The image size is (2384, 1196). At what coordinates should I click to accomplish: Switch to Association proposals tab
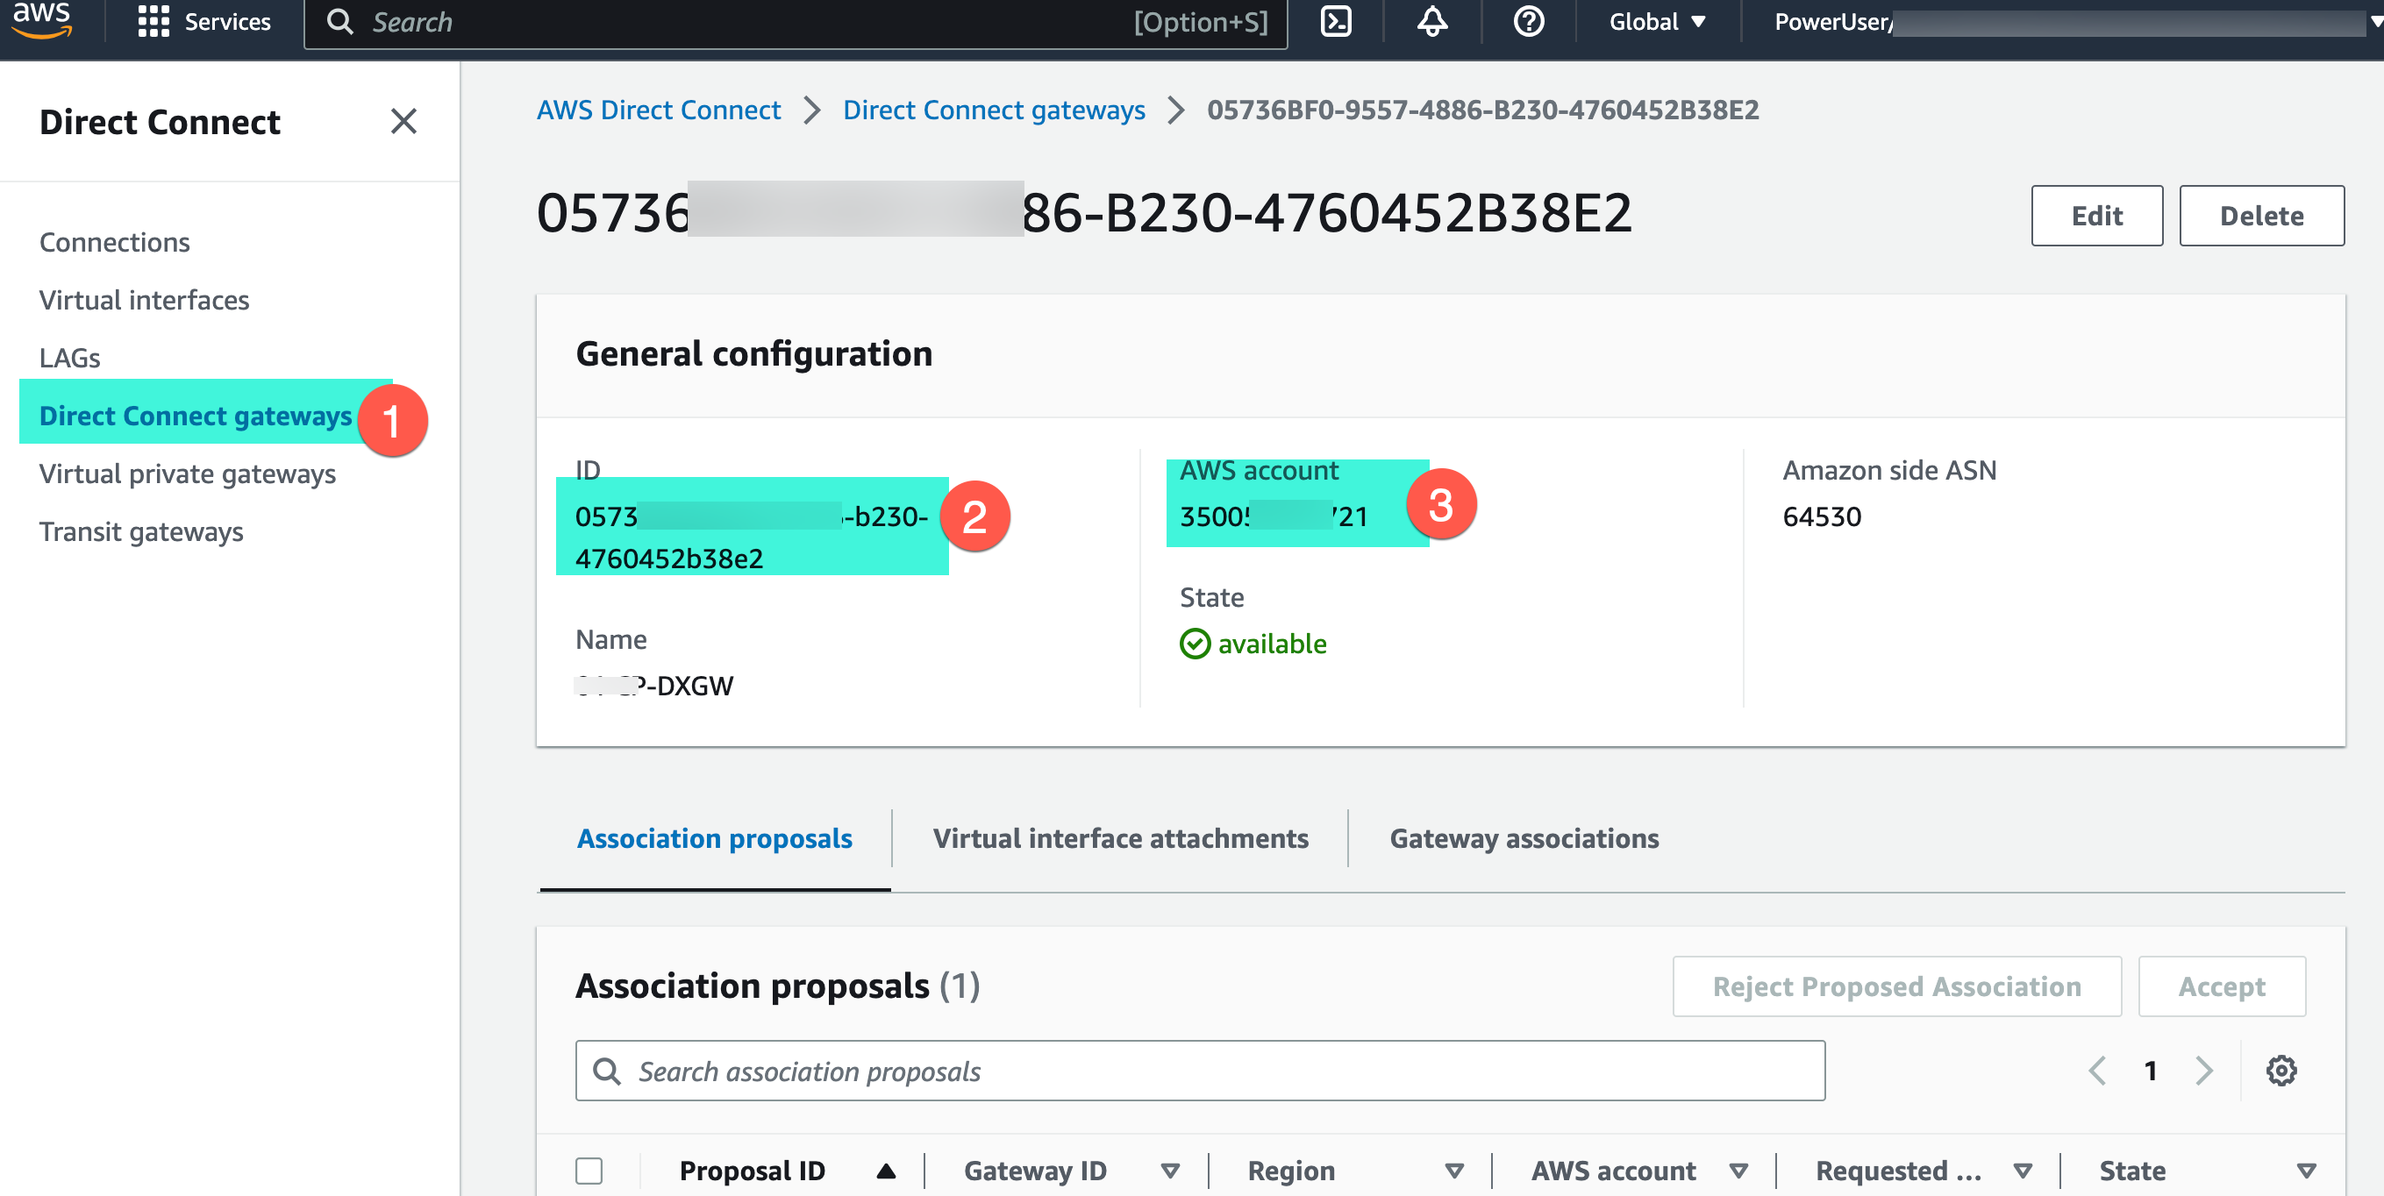coord(715,838)
